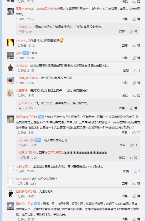Like the comment by 大冯哥哥
The height and width of the screenshot is (221, 146).
[137, 70]
